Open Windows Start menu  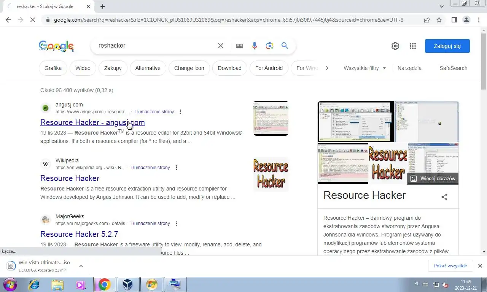[x=10, y=284]
